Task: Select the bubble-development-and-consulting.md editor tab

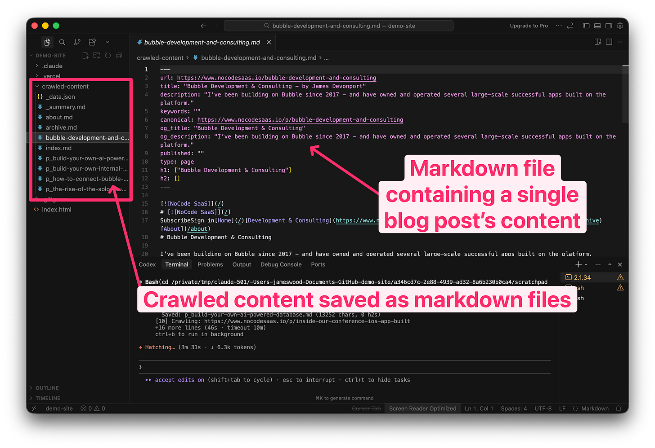Action: [203, 42]
